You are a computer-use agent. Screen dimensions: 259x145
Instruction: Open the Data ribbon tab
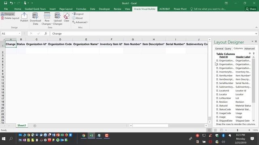(93, 9)
